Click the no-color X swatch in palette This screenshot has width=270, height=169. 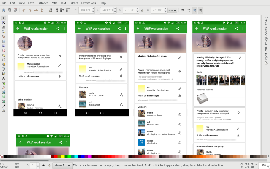[2, 157]
